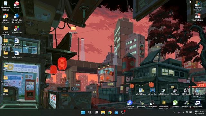This screenshot has height=116, width=206.
Task: Open the volume tray icon
Action: (187, 112)
